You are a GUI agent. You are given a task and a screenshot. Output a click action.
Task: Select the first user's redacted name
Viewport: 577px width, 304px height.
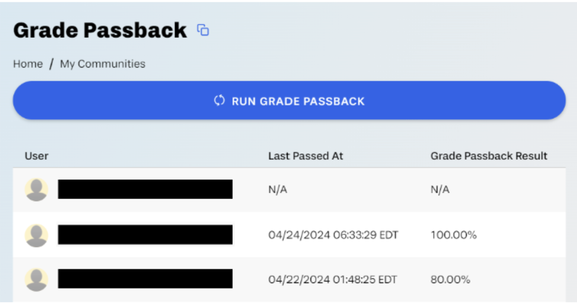click(145, 189)
